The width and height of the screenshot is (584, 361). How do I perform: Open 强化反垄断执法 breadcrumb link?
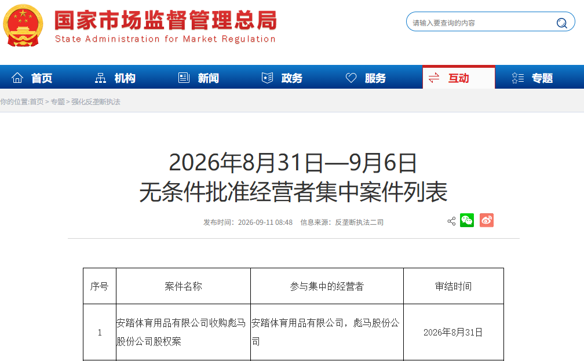96,102
